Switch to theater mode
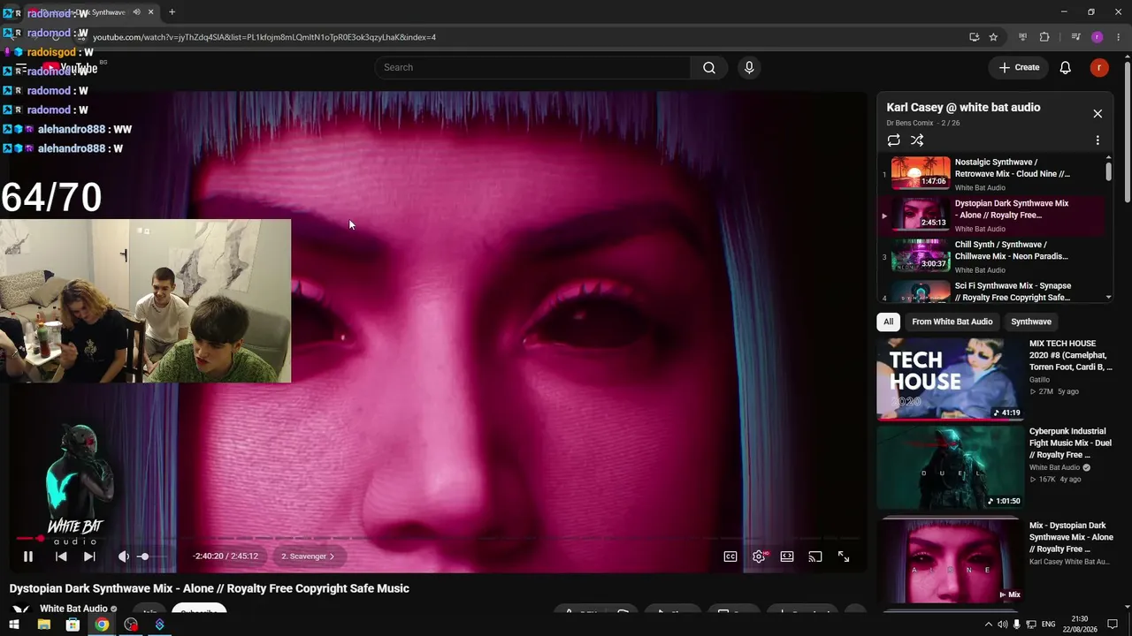This screenshot has height=636, width=1132. (787, 556)
